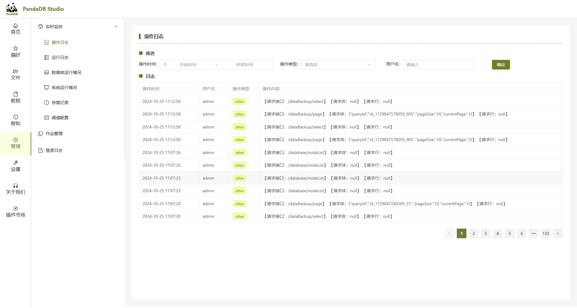Click the 登录日志 file icon
Viewport: 577px width, 308px height.
click(41, 150)
